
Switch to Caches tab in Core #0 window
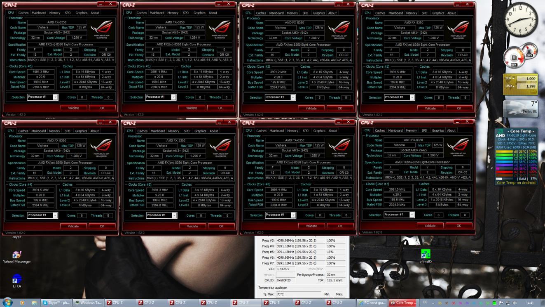[x=23, y=13]
